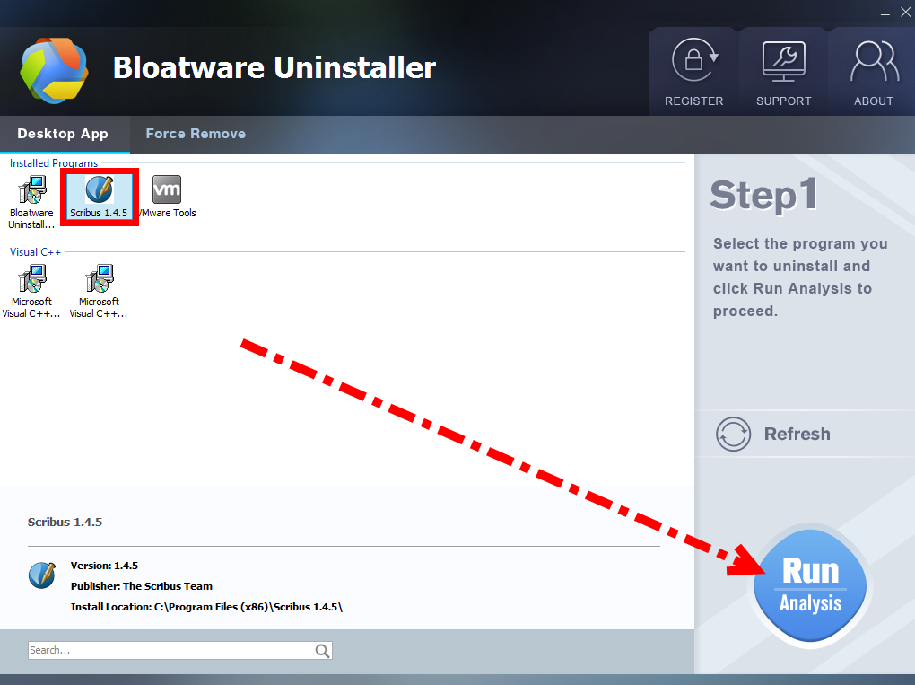
Task: Close the Bloatware Uninstaller window
Action: point(906,13)
